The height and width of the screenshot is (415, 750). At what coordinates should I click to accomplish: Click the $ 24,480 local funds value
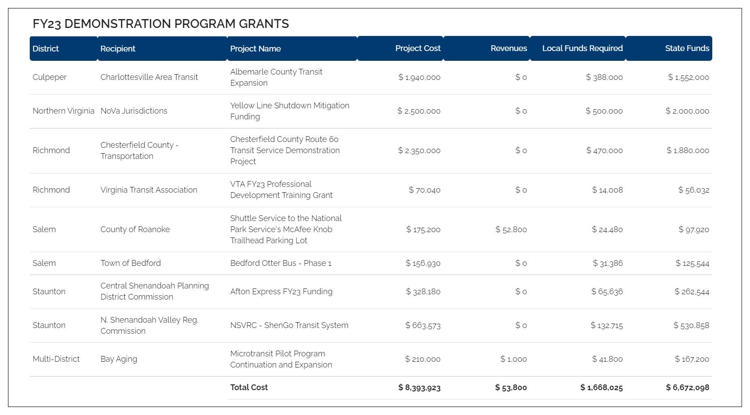pyautogui.click(x=608, y=229)
